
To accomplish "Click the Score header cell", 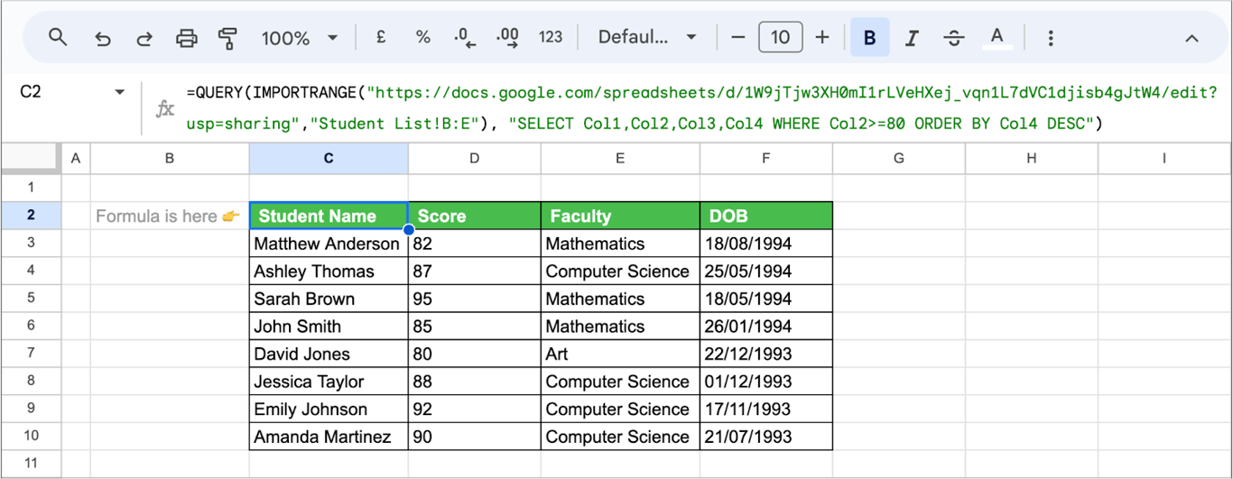I will [x=475, y=216].
